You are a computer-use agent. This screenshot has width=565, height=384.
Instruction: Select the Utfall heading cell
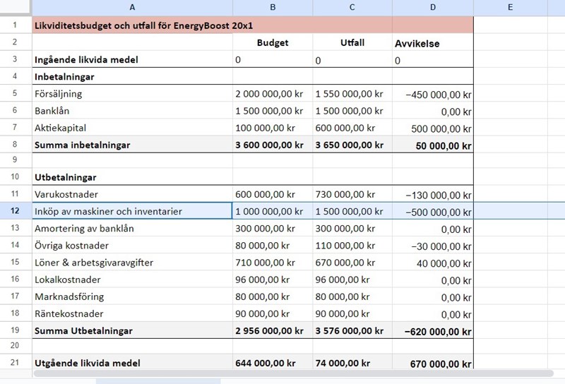pos(352,42)
